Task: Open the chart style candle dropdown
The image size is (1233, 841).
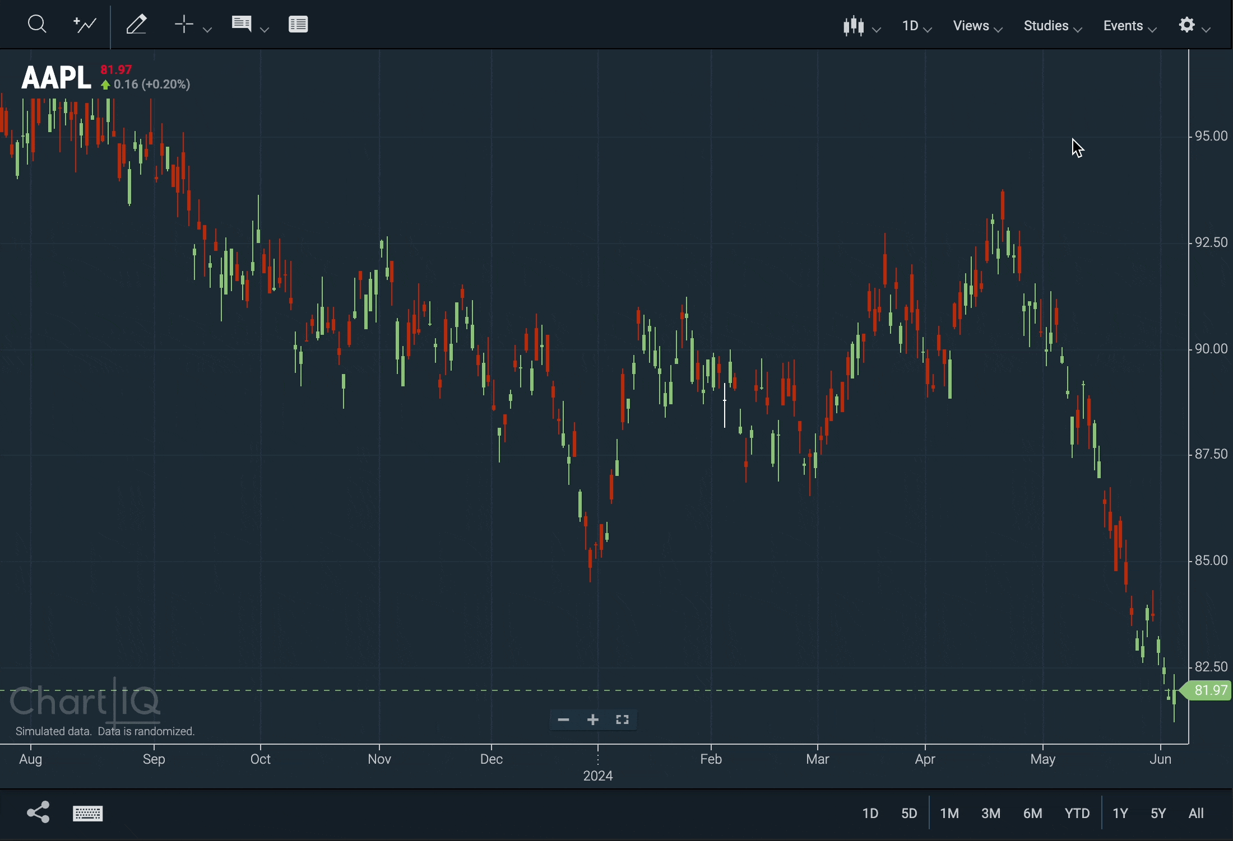Action: [861, 26]
